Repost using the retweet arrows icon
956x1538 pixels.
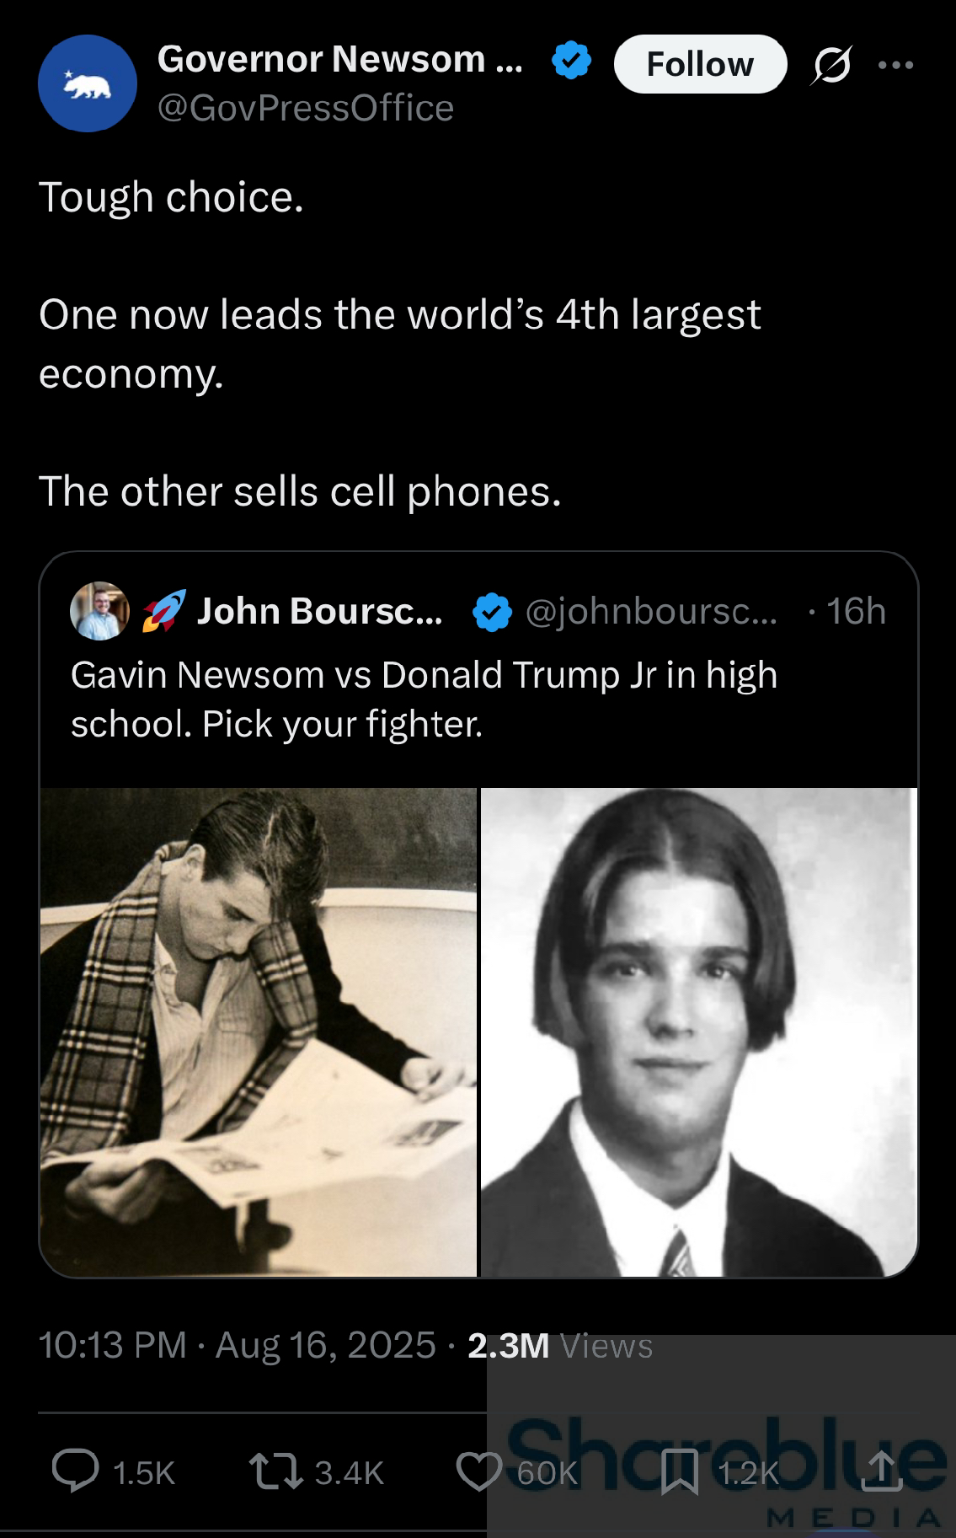coord(276,1471)
